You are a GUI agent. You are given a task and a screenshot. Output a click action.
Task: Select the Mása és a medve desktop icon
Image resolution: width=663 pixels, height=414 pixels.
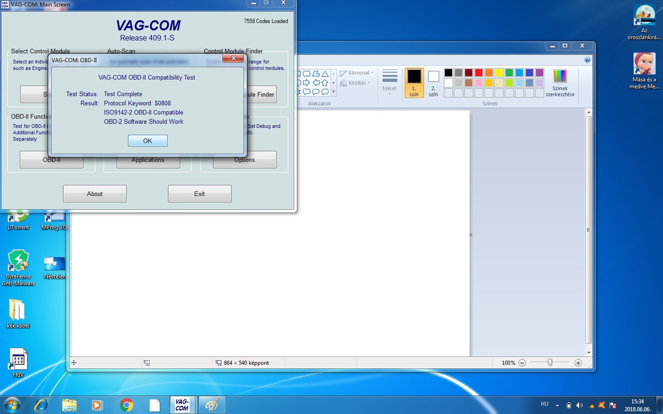[x=644, y=71]
